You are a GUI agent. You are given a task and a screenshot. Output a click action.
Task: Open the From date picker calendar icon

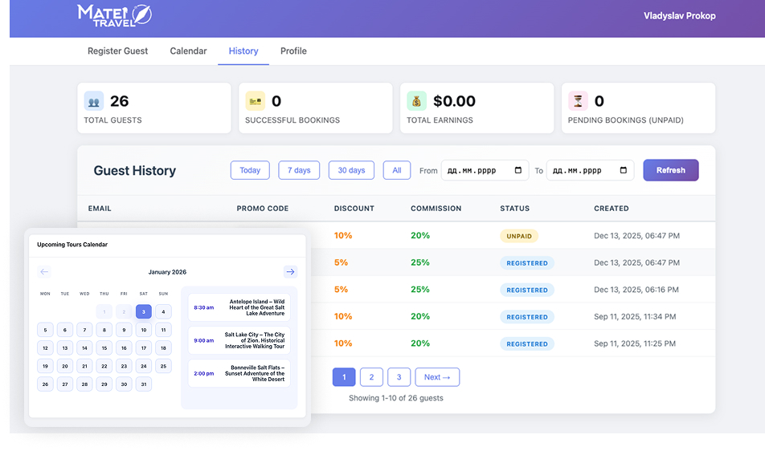point(518,170)
